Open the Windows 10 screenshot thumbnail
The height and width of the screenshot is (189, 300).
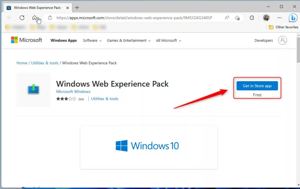[x=149, y=147]
